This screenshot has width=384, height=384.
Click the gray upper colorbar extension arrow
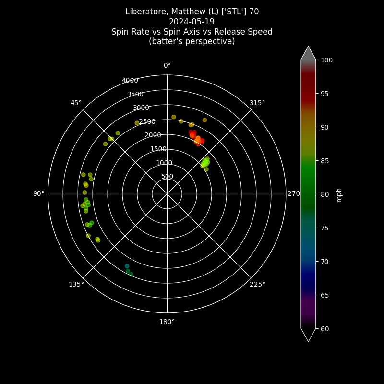[308, 53]
